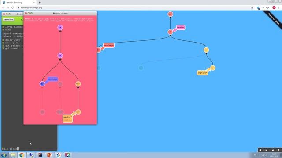
Task: Go forward with browser forward arrow
Action: click(8, 8)
